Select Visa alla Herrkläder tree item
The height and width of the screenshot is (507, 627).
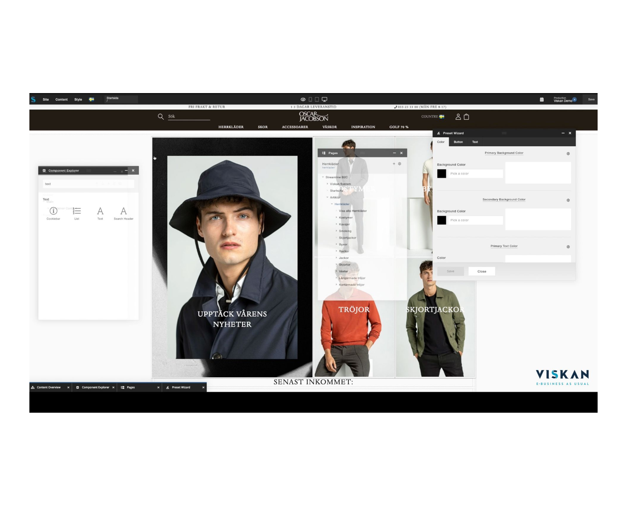pyautogui.click(x=353, y=211)
